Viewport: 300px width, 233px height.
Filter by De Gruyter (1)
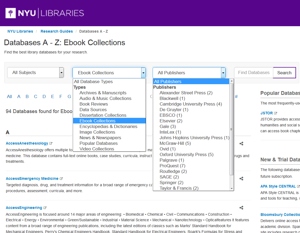tap(191, 110)
